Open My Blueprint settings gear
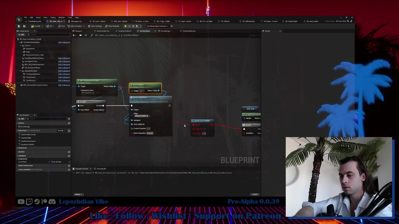Image resolution: width=399 pixels, height=224 pixels. coord(69,119)
